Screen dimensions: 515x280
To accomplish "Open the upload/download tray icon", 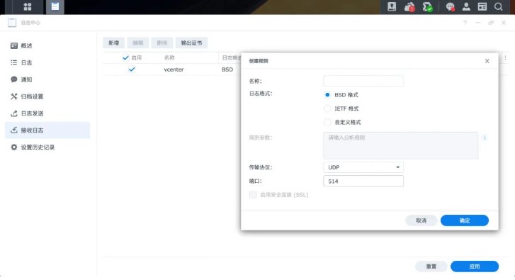I will click(x=392, y=6).
